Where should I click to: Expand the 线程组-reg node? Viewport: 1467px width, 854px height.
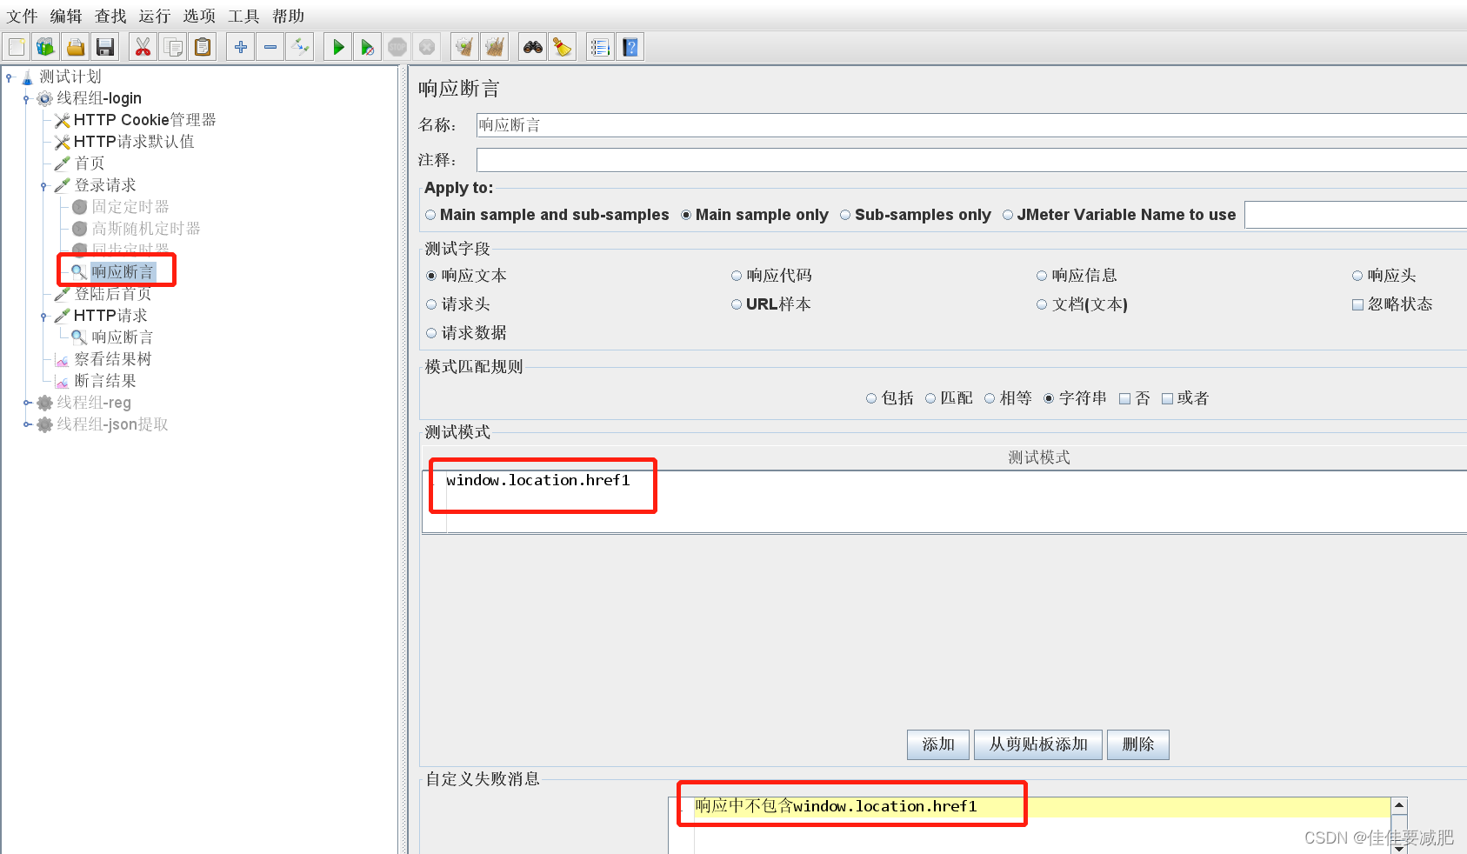pyautogui.click(x=27, y=403)
